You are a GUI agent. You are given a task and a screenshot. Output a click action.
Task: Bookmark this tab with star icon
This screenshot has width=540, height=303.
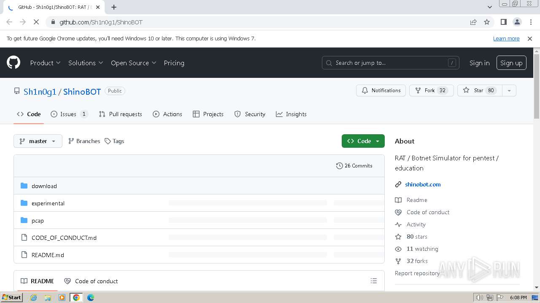point(487,22)
